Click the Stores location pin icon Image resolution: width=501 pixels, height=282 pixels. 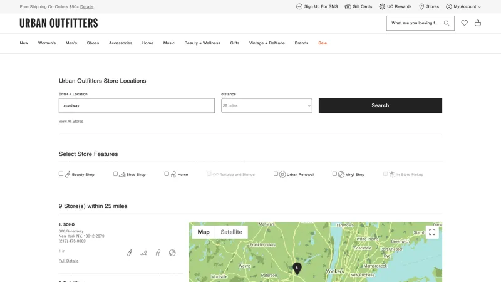tap(421, 6)
